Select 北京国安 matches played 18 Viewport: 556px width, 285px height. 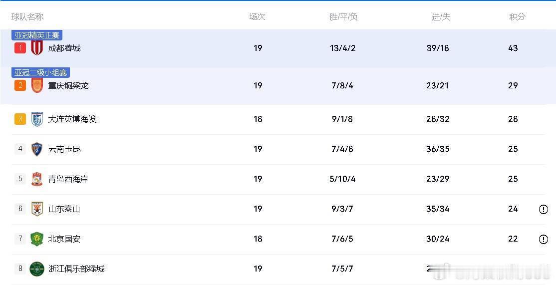[x=258, y=239]
